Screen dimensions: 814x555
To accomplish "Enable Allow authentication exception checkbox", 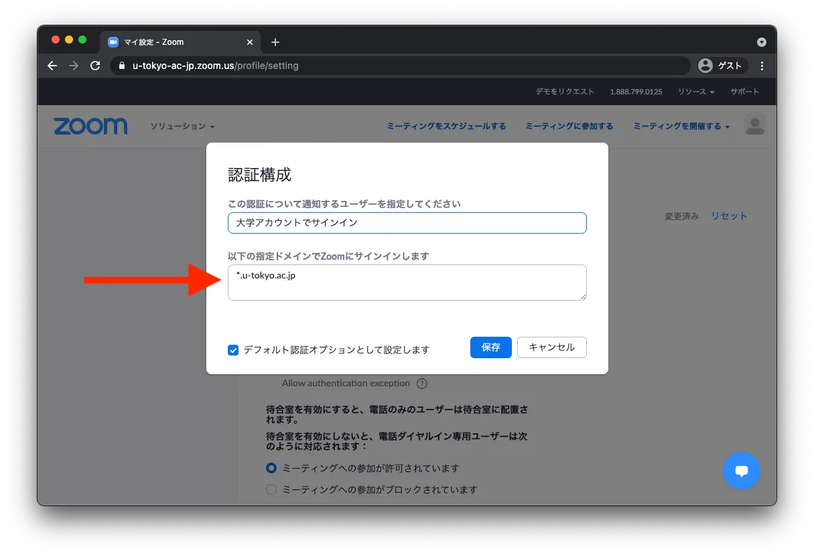I will click(x=271, y=383).
